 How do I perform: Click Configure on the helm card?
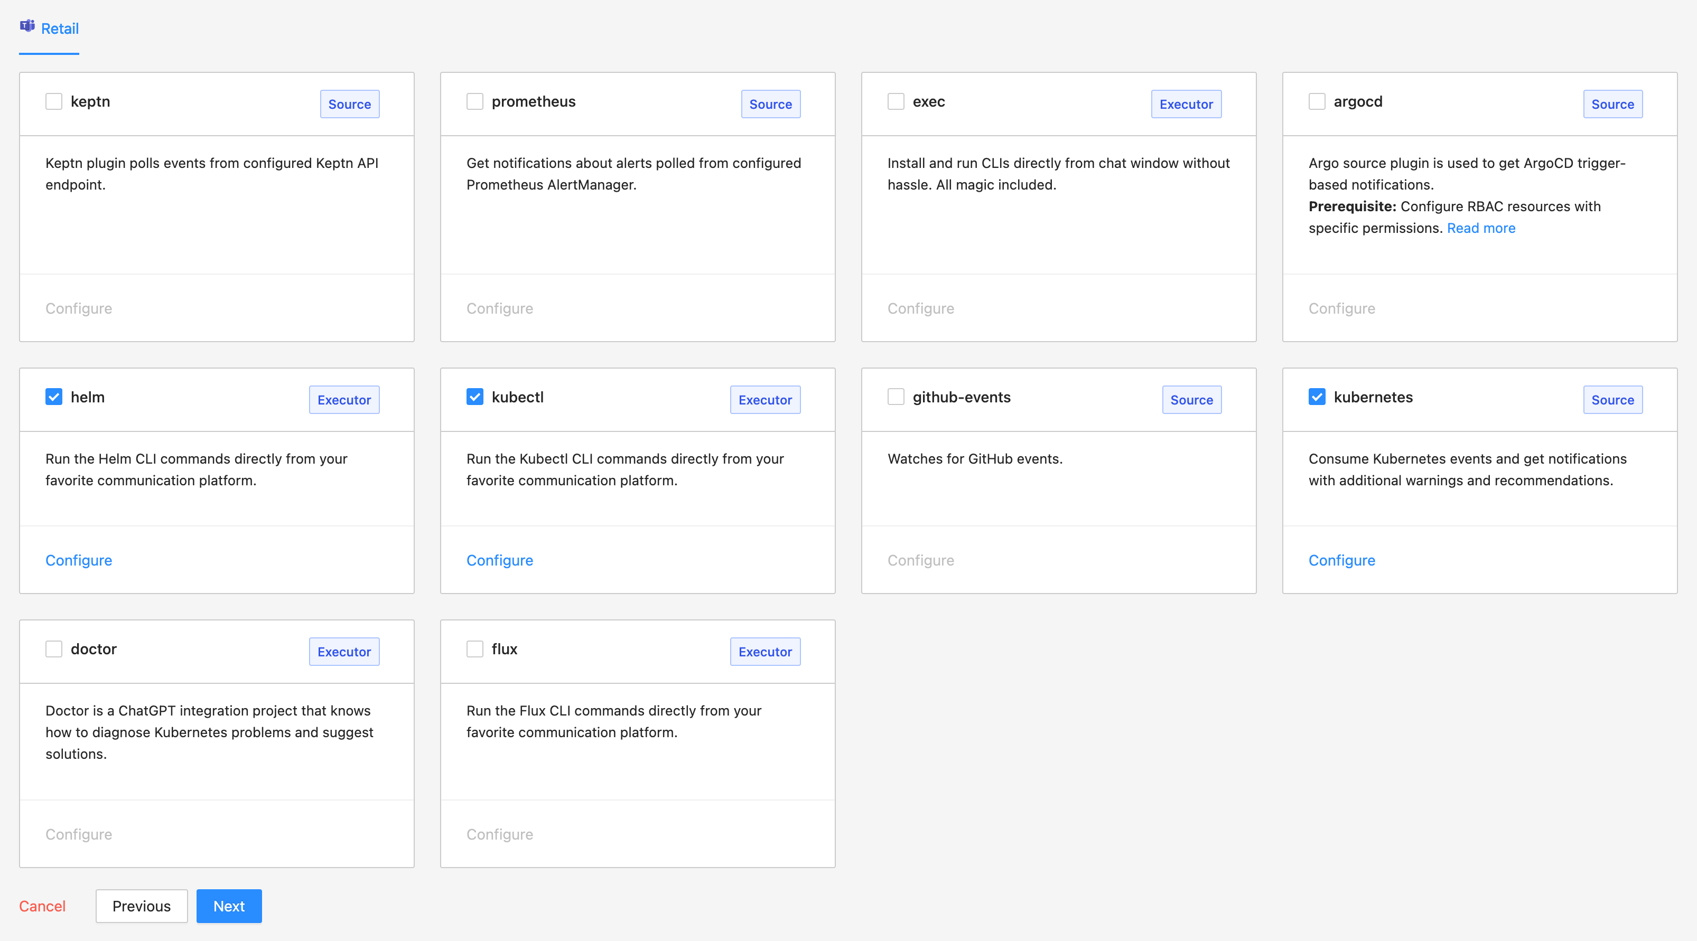[x=78, y=560]
